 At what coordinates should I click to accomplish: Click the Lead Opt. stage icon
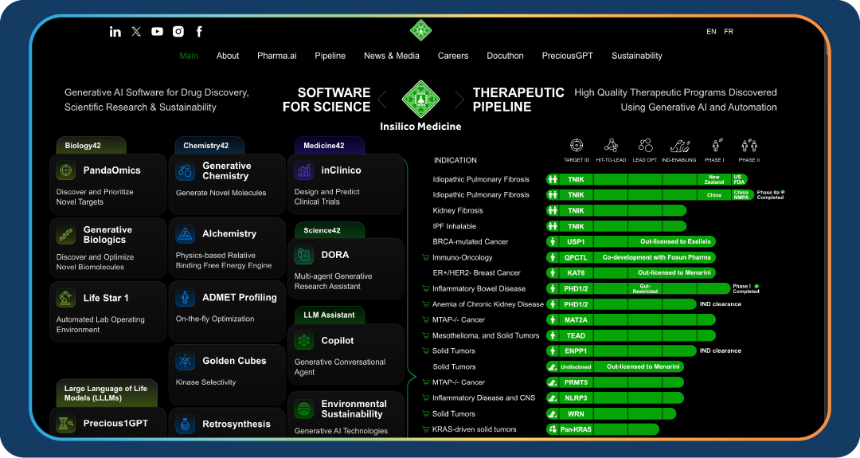pos(646,145)
